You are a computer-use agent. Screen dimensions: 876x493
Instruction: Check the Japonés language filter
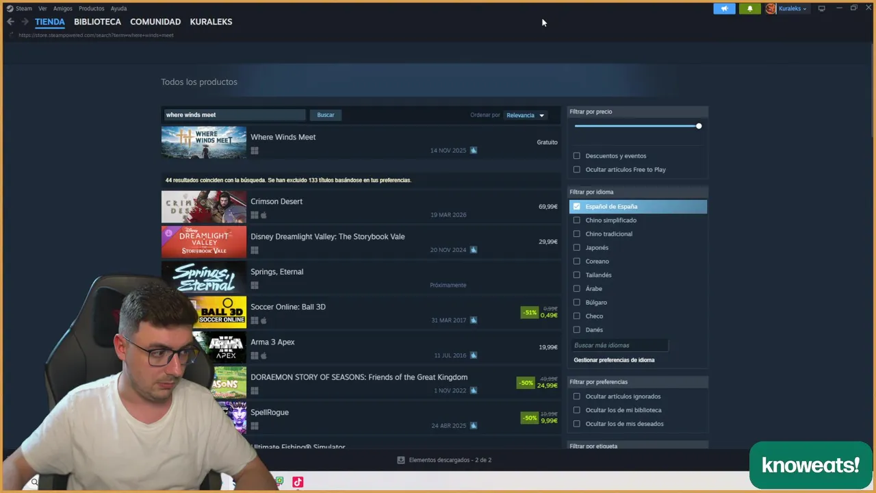(576, 248)
